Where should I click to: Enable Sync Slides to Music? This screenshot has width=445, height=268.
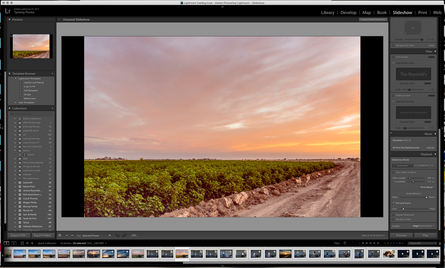393,172
